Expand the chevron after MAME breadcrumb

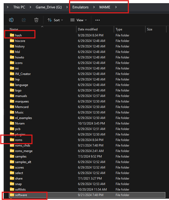coord(116,7)
